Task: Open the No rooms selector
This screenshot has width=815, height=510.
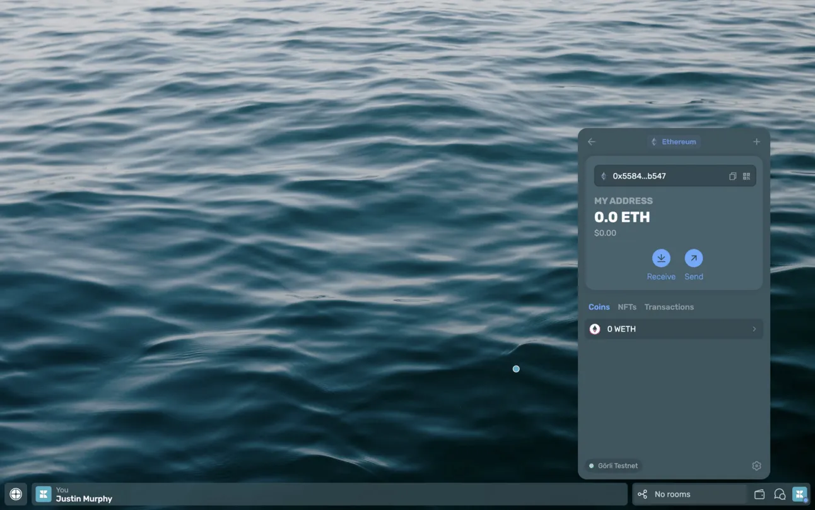Action: (x=689, y=494)
